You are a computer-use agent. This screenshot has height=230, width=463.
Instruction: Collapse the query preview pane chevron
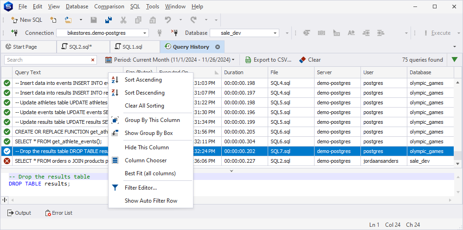pos(231,171)
